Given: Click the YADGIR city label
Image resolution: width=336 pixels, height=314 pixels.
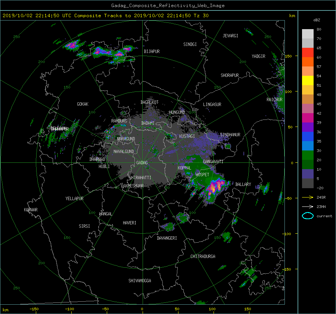Looking at the screenshot, I should (258, 56).
